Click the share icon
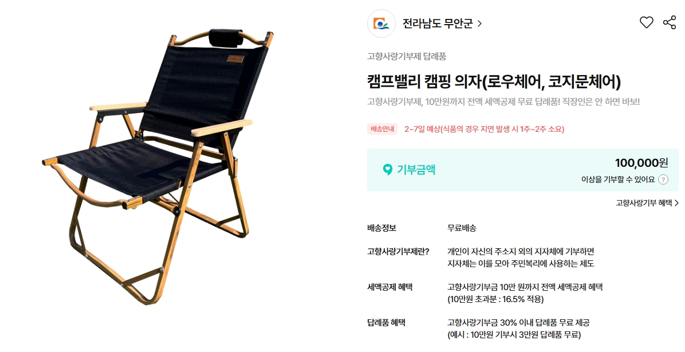The image size is (685, 352). click(x=670, y=22)
